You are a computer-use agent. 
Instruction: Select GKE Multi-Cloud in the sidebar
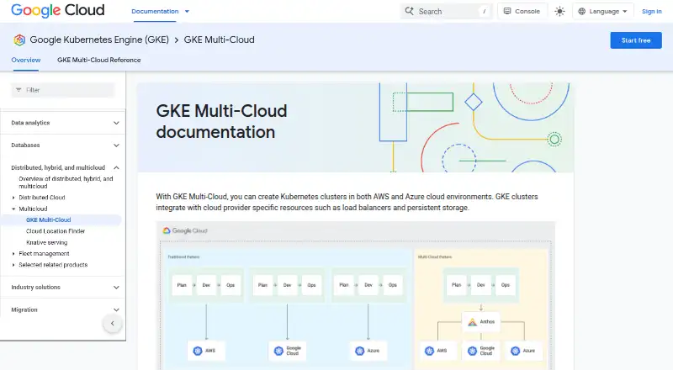tap(49, 219)
